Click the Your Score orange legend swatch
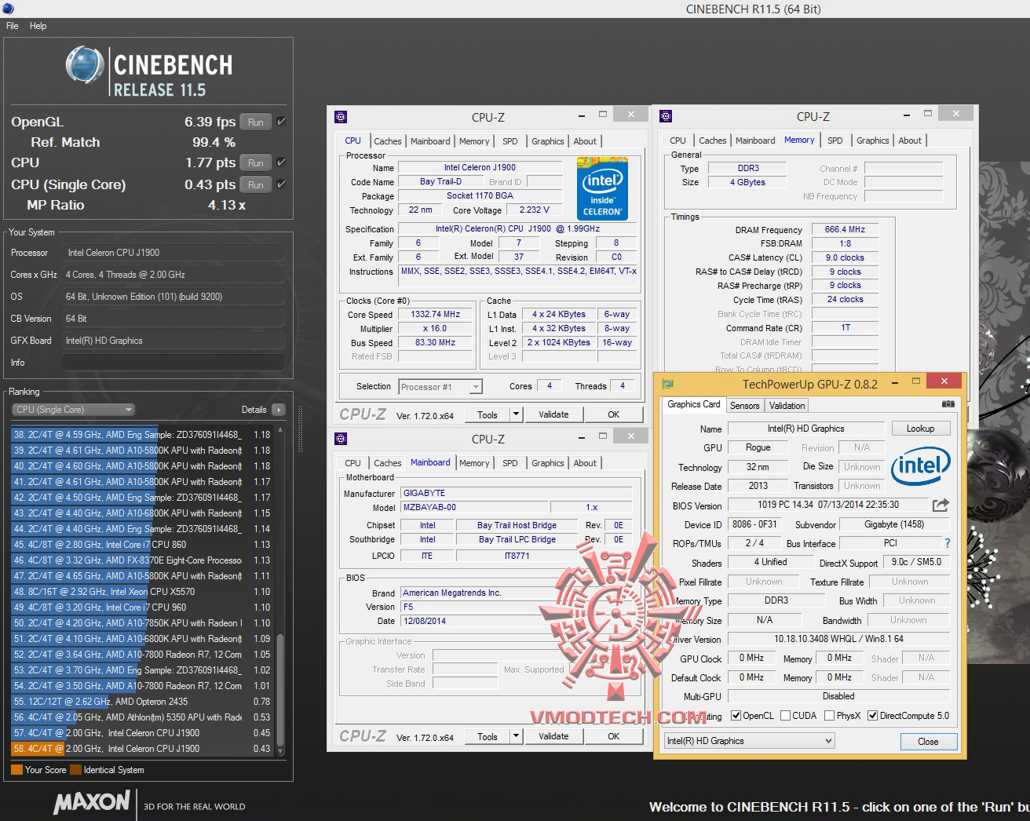Viewport: 1030px width, 821px height. pos(16,770)
